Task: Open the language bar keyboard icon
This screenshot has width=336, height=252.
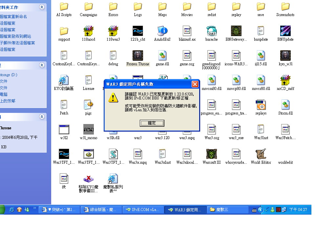Action: 254,210
